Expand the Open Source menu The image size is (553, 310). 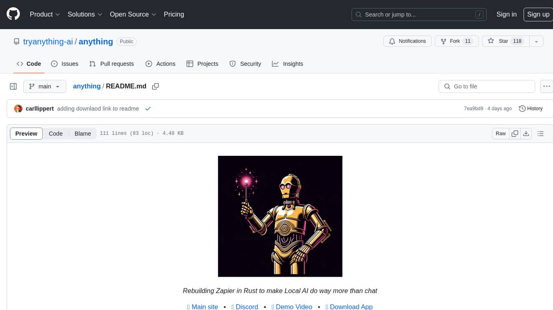pyautogui.click(x=133, y=14)
